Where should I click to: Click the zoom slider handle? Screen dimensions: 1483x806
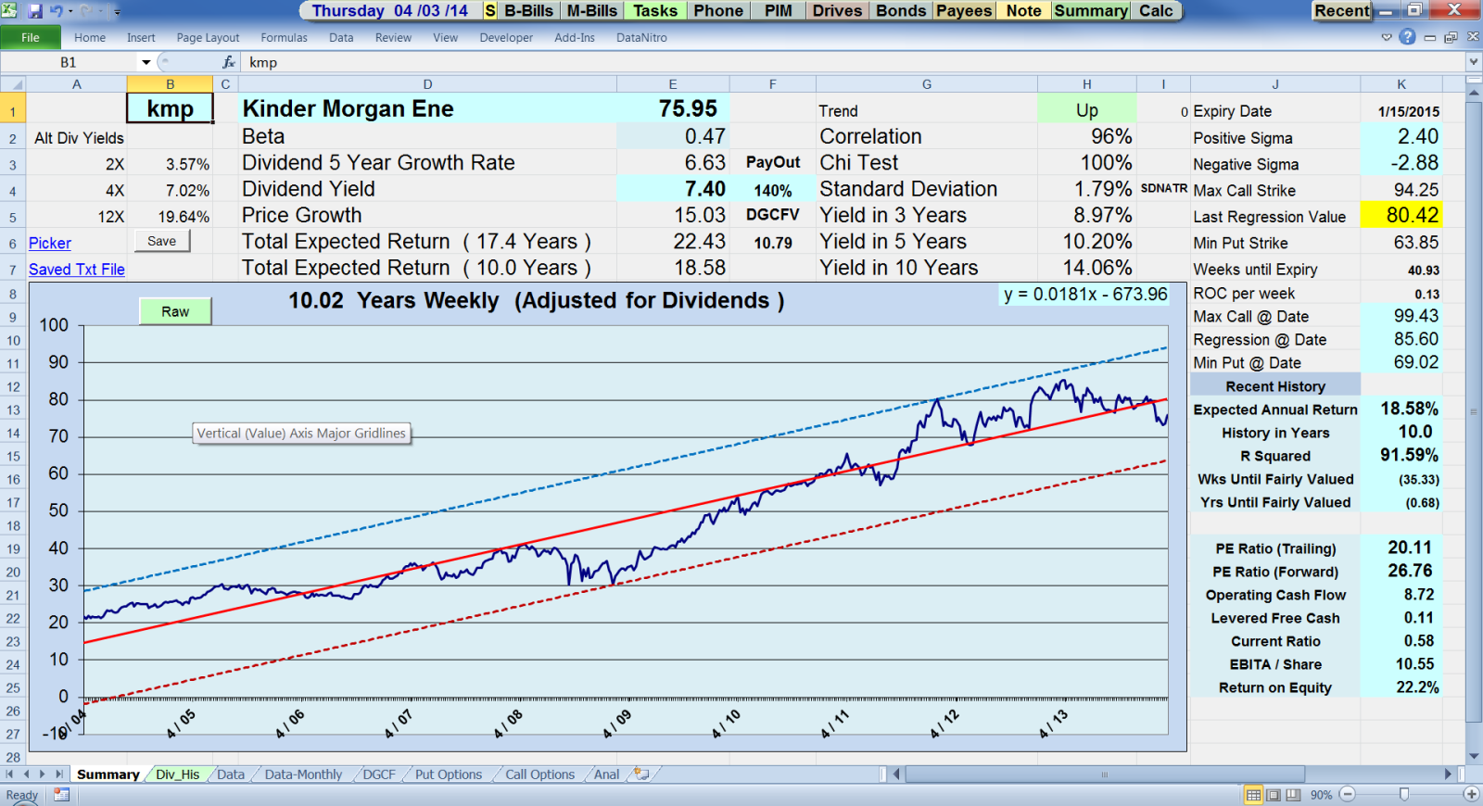click(1404, 794)
